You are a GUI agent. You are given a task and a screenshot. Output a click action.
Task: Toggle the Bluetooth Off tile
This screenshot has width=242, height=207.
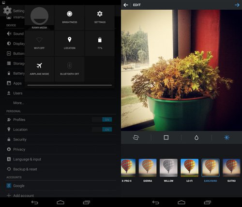point(70,69)
